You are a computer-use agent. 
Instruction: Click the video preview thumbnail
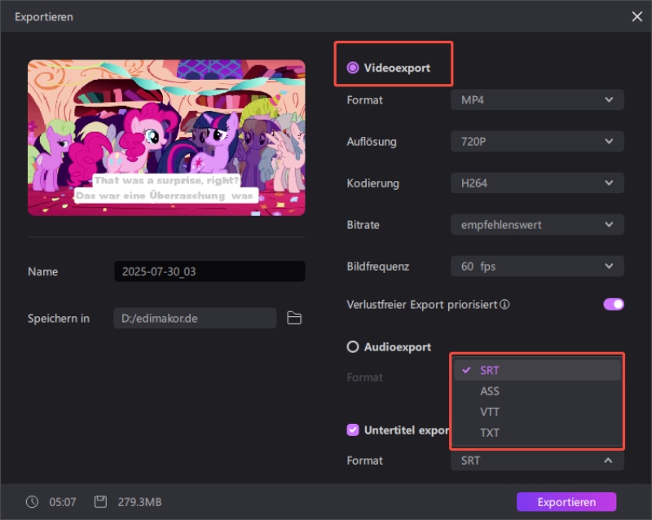(166, 138)
